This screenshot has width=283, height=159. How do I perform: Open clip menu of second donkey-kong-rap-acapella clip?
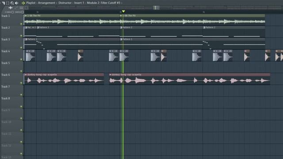coord(110,75)
